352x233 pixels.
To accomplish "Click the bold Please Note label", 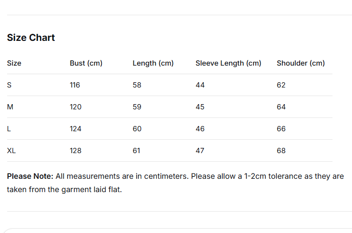I will 30,176.
